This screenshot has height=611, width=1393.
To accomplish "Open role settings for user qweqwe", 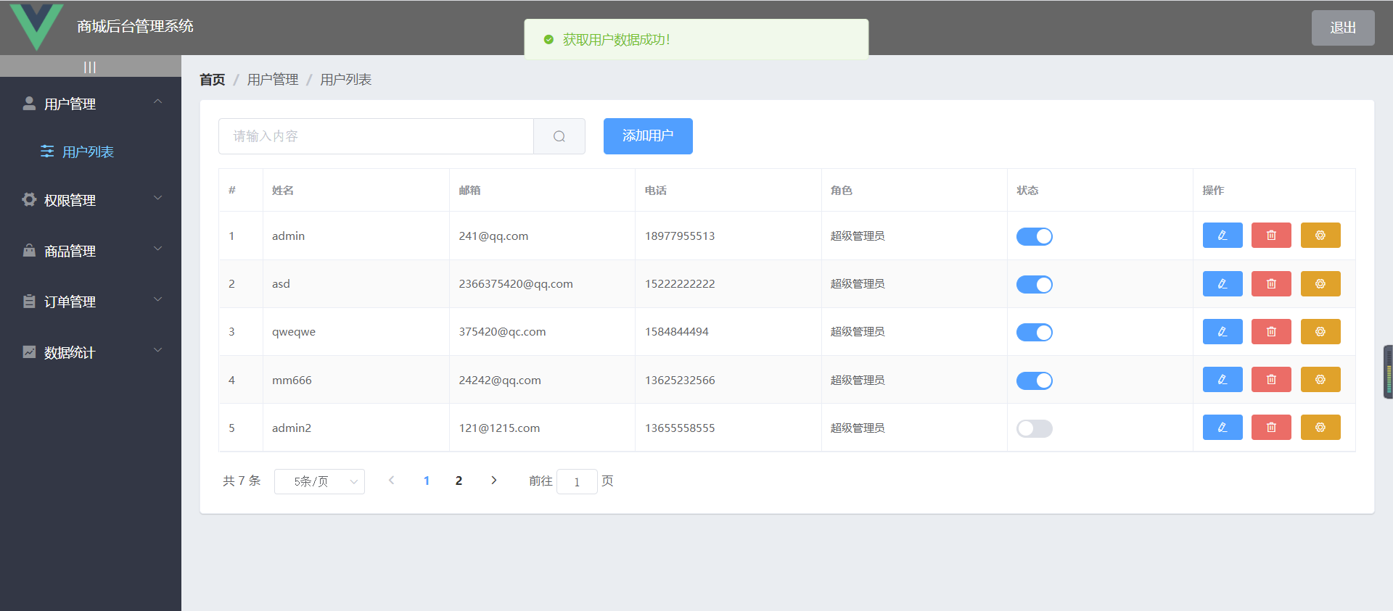I will (x=1320, y=332).
